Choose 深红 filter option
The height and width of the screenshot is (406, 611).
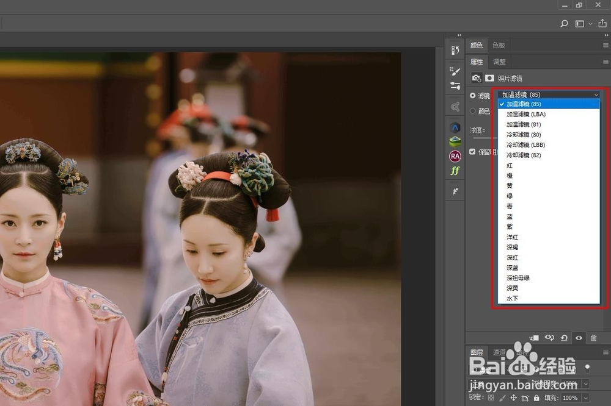pyautogui.click(x=549, y=257)
